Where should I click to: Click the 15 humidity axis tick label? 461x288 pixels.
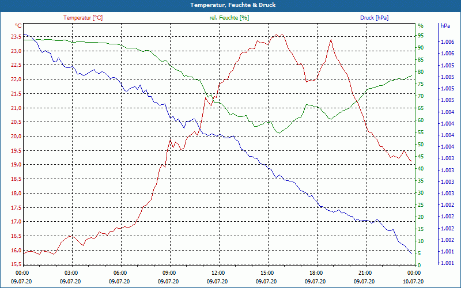(421, 229)
